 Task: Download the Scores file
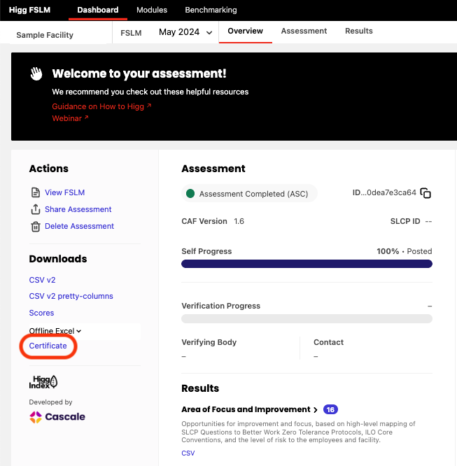(x=41, y=313)
